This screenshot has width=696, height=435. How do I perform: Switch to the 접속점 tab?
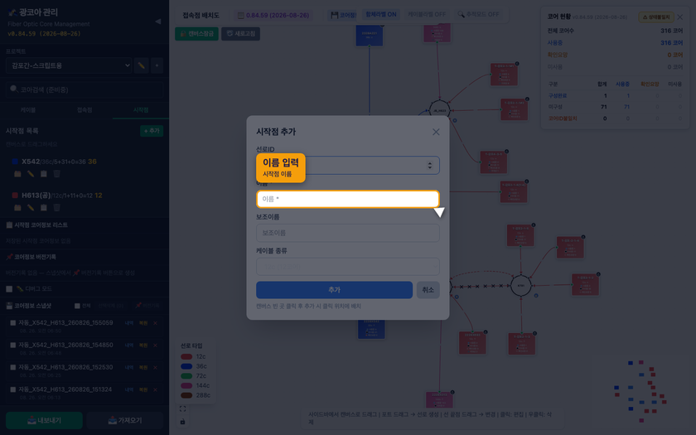[85, 109]
